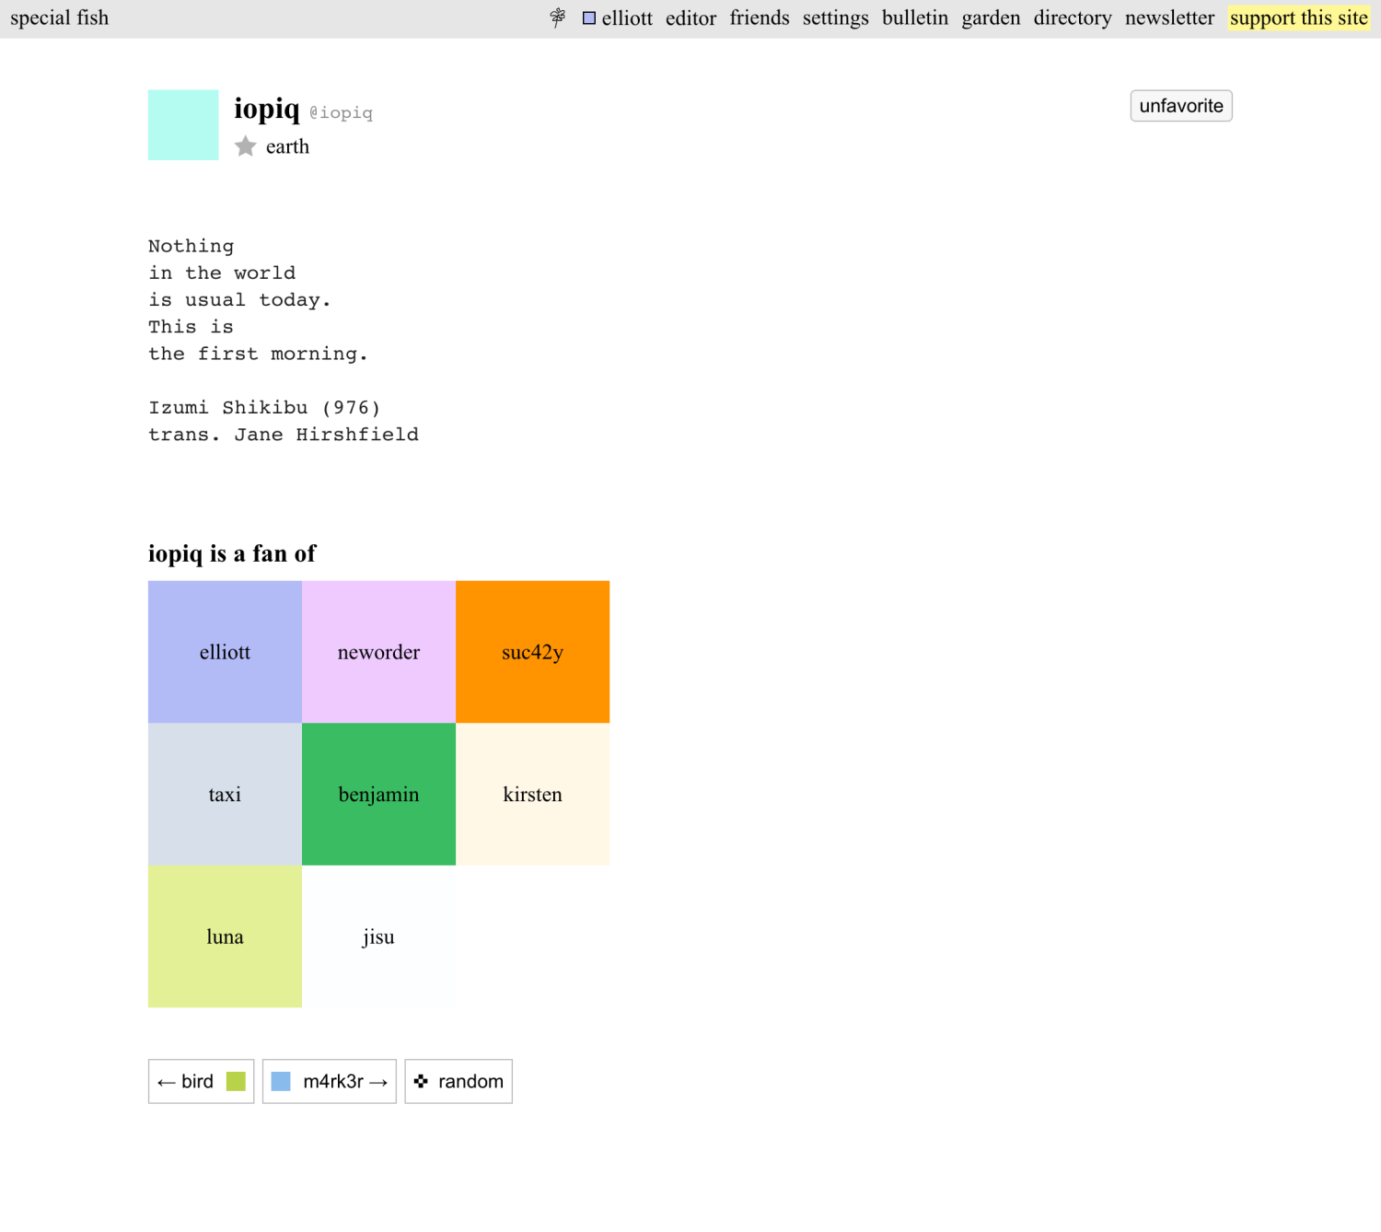Open the pink neworder tile
The width and height of the screenshot is (1381, 1232).
pyautogui.click(x=378, y=652)
